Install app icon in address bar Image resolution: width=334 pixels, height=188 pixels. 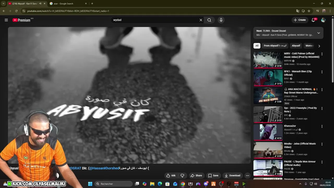303,11
